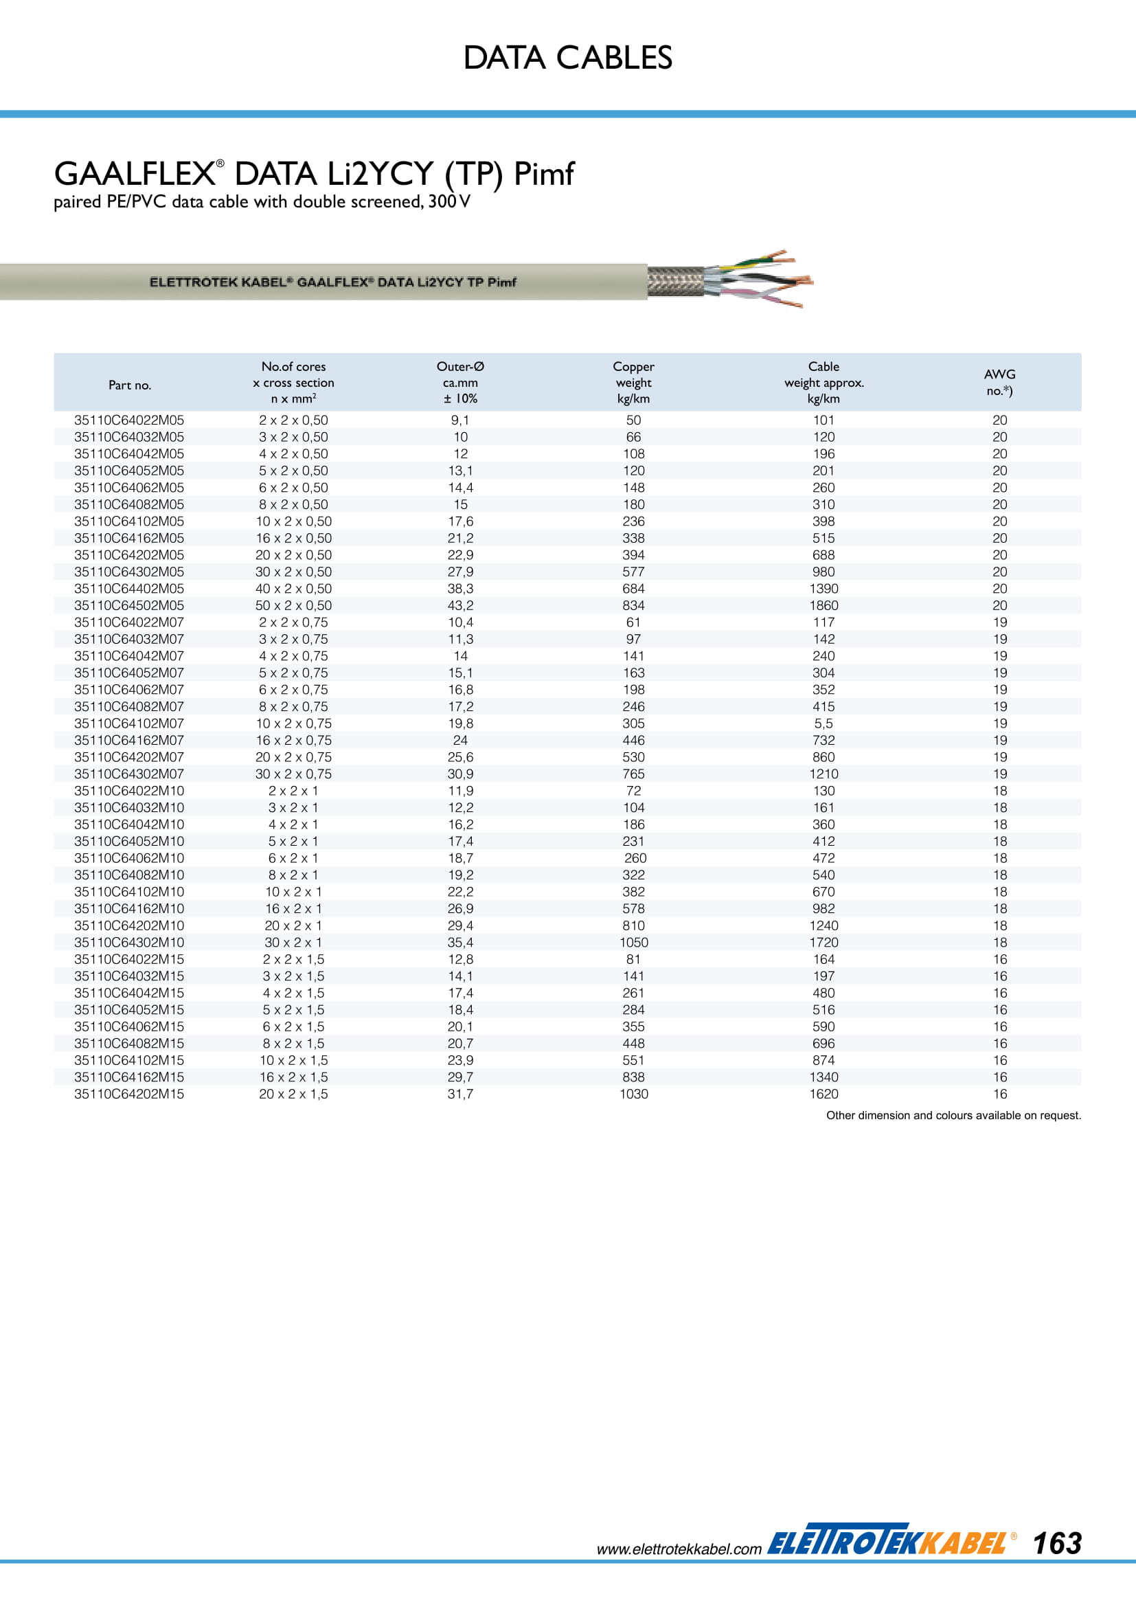
Task: Click cores cell '16 x 2 x 0,75'
Action: pos(294,741)
